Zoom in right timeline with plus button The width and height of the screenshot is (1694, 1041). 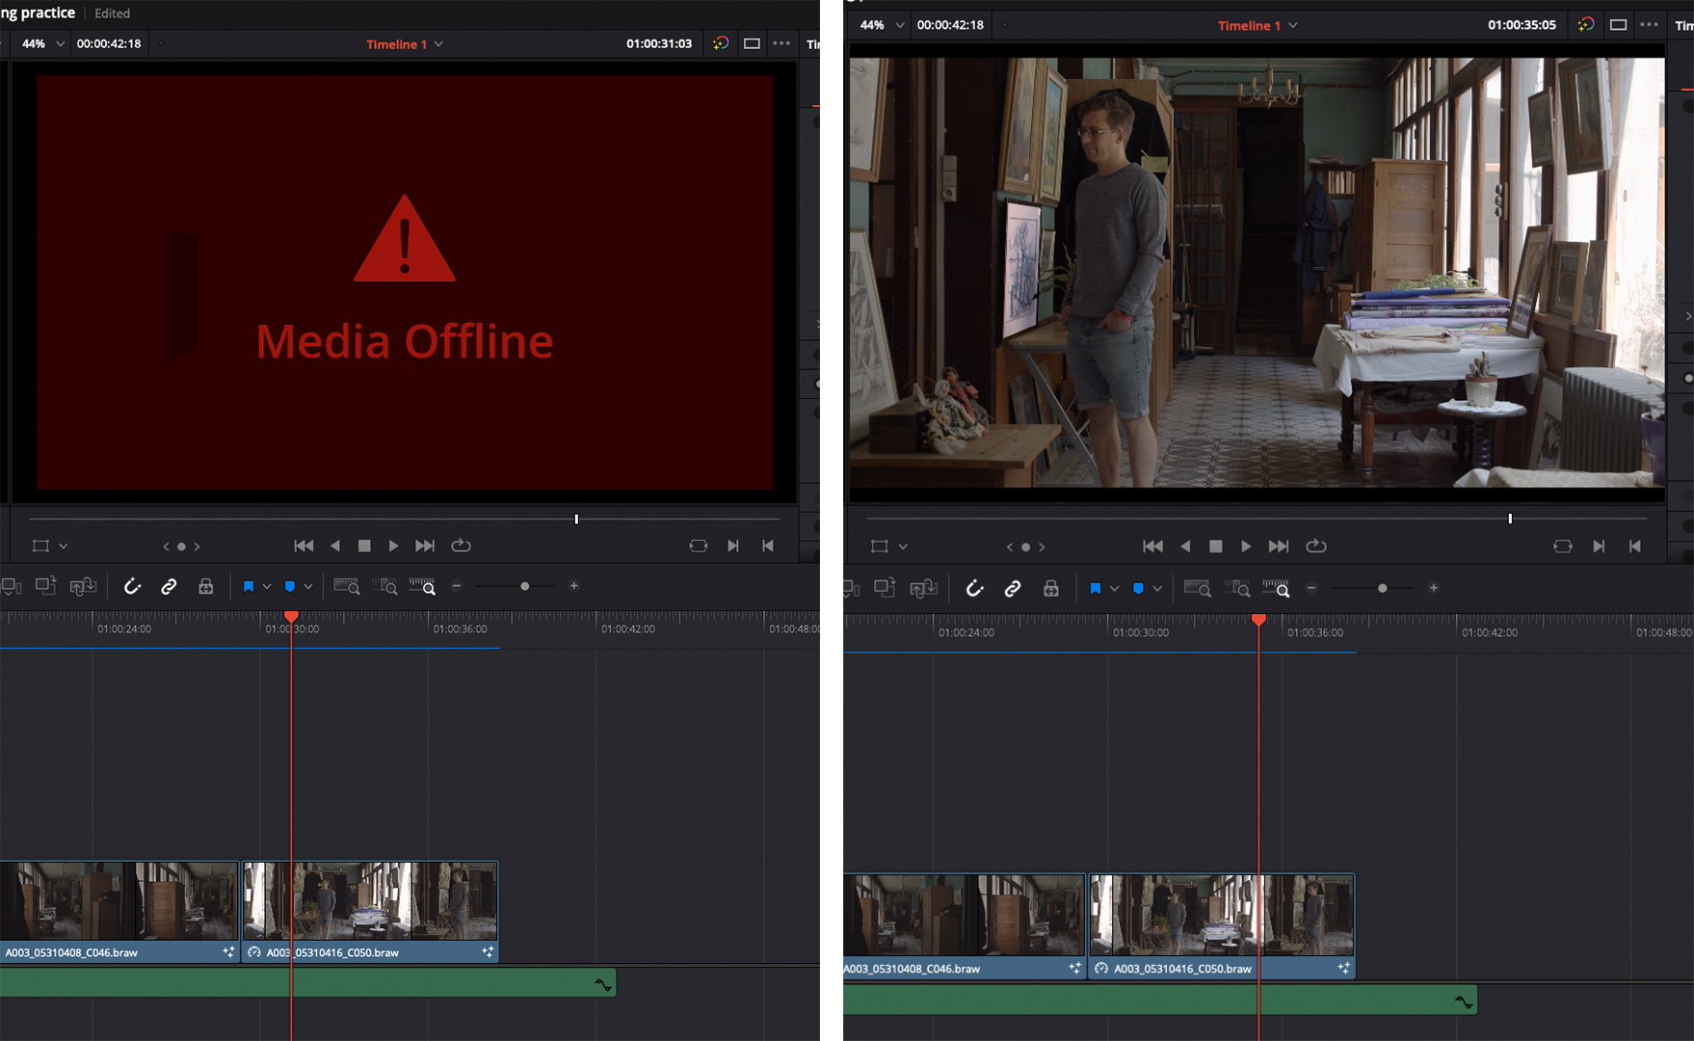pos(1434,588)
